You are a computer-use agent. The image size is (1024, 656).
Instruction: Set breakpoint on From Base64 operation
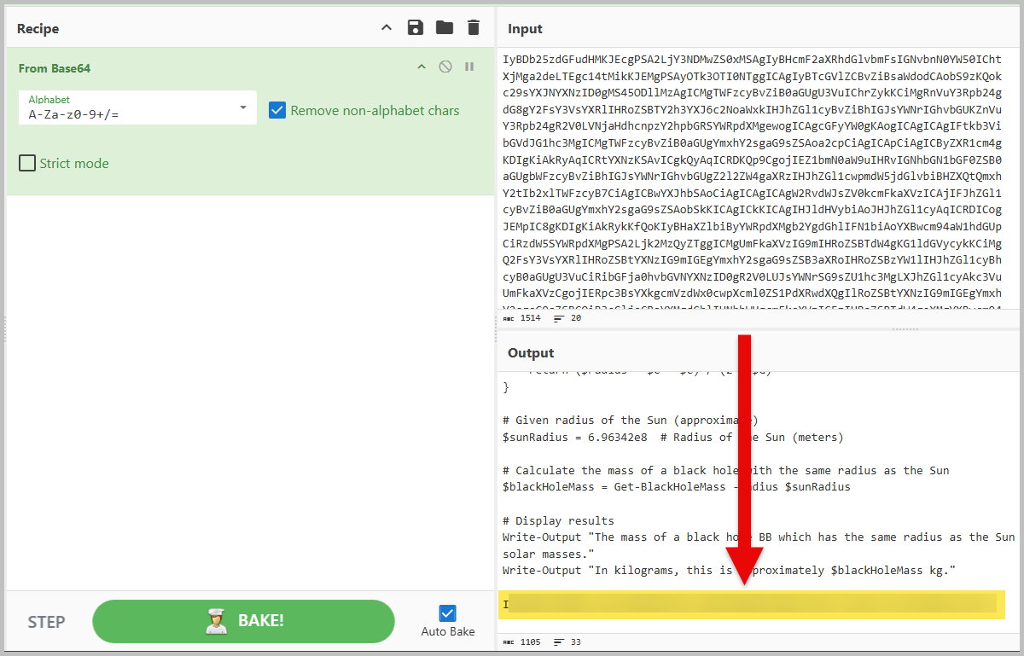click(x=469, y=67)
